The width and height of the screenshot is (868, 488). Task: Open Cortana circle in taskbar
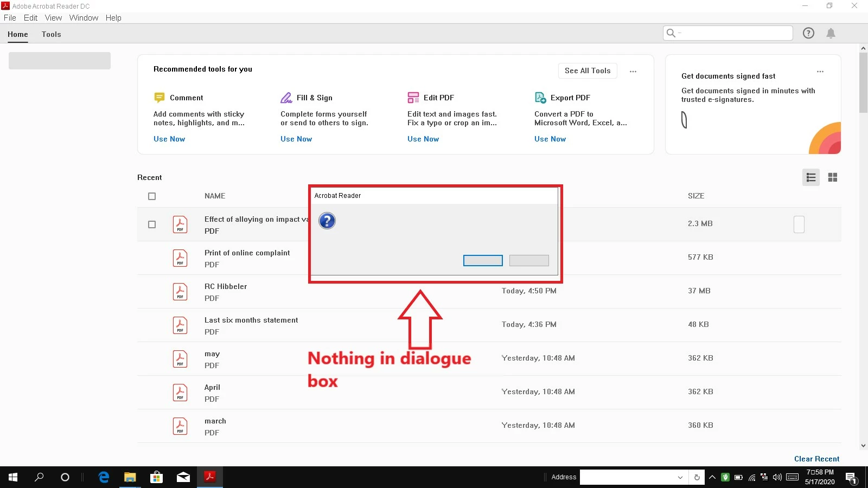(x=65, y=477)
